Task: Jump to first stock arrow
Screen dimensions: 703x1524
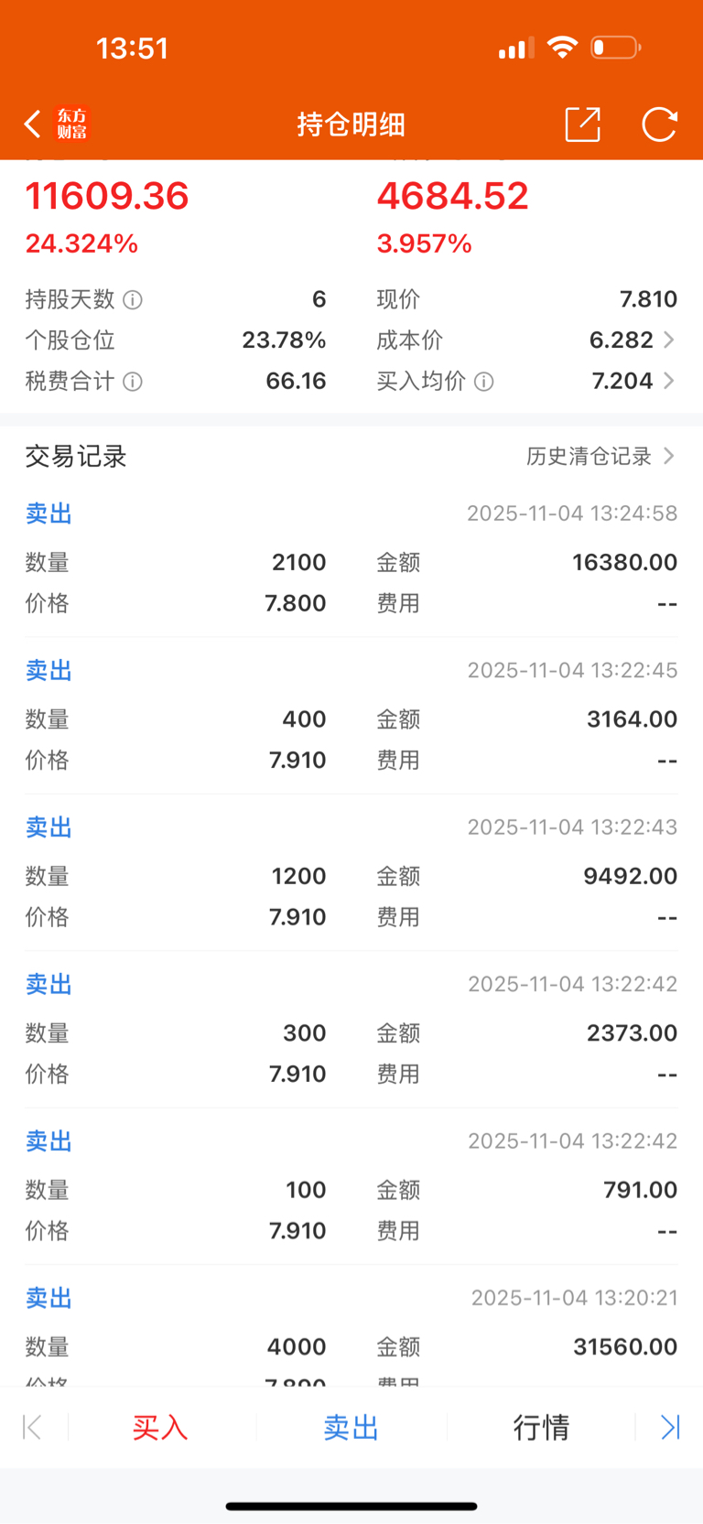Action: tap(32, 1427)
